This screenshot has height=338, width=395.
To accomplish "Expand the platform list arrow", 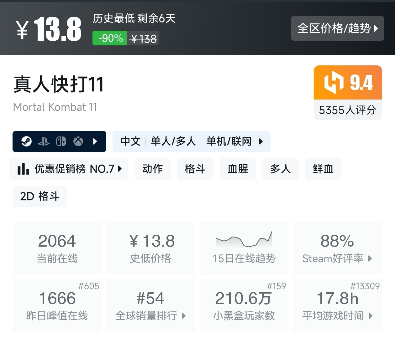I will (95, 141).
